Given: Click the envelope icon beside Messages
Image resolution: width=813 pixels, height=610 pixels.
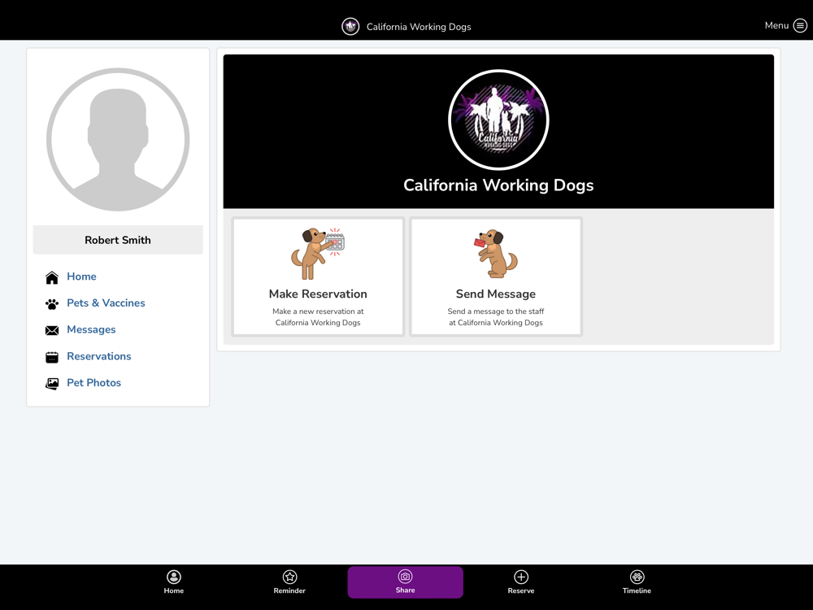Looking at the screenshot, I should [52, 330].
